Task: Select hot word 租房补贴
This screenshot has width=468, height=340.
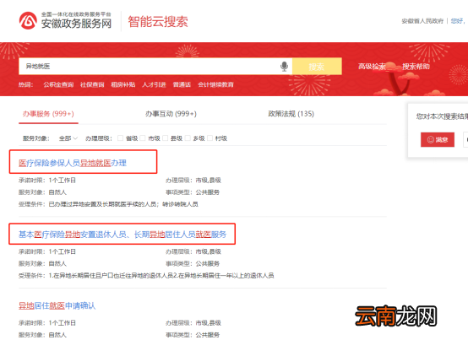Action: pos(123,84)
